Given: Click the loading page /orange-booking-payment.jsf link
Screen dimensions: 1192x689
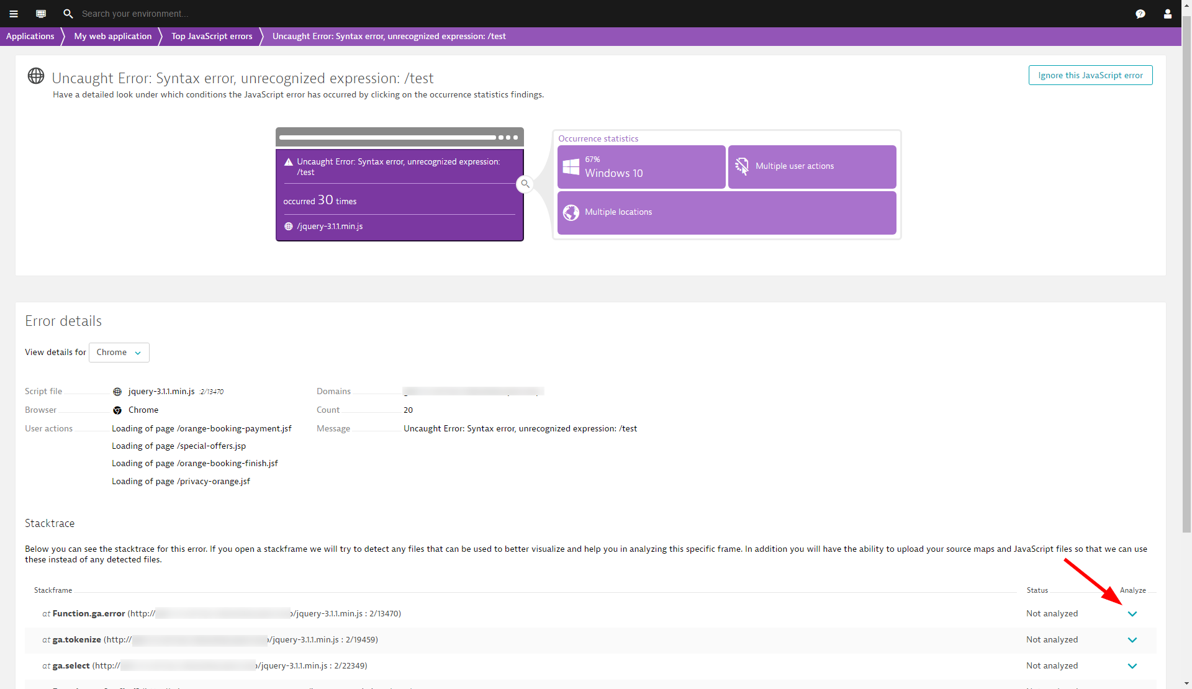Looking at the screenshot, I should 202,427.
